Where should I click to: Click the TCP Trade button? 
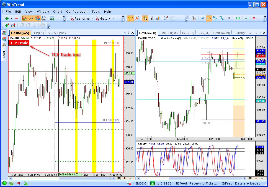click(19, 43)
